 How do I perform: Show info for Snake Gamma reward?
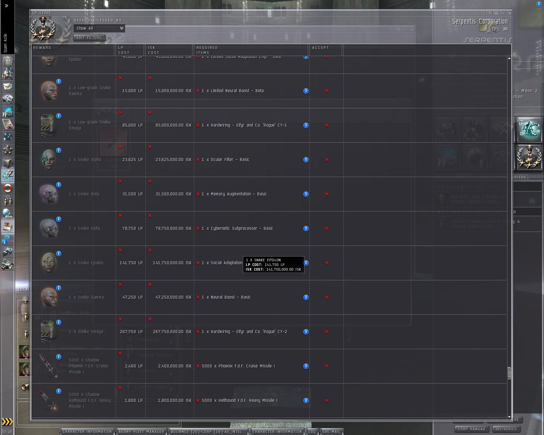pos(59,288)
